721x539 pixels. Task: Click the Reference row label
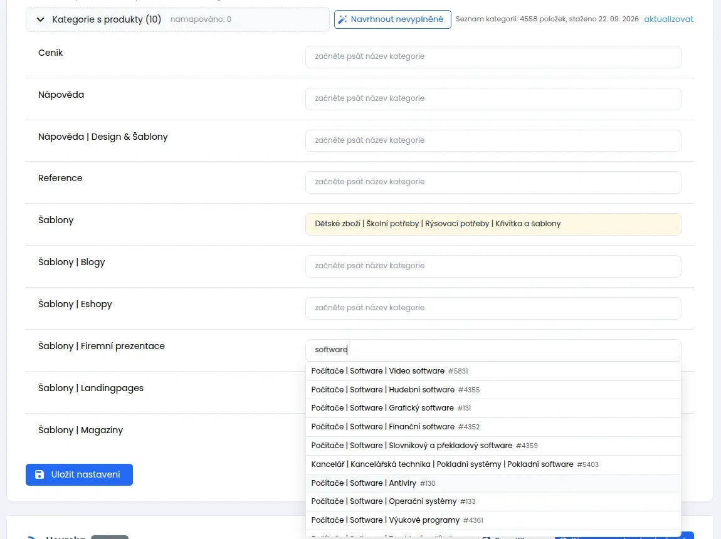[x=60, y=178]
